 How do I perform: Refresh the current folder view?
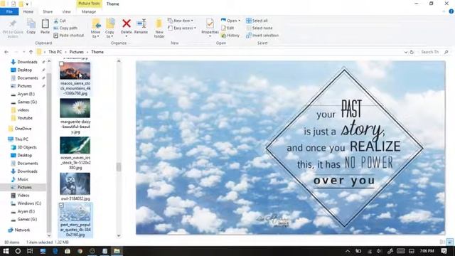412,52
